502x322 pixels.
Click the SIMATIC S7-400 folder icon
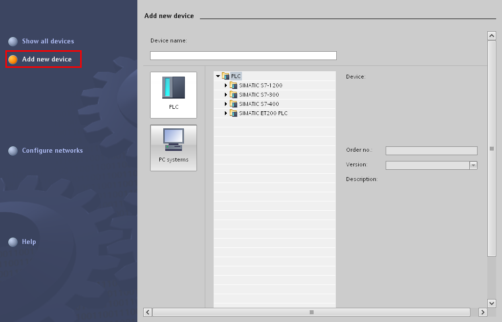(234, 104)
